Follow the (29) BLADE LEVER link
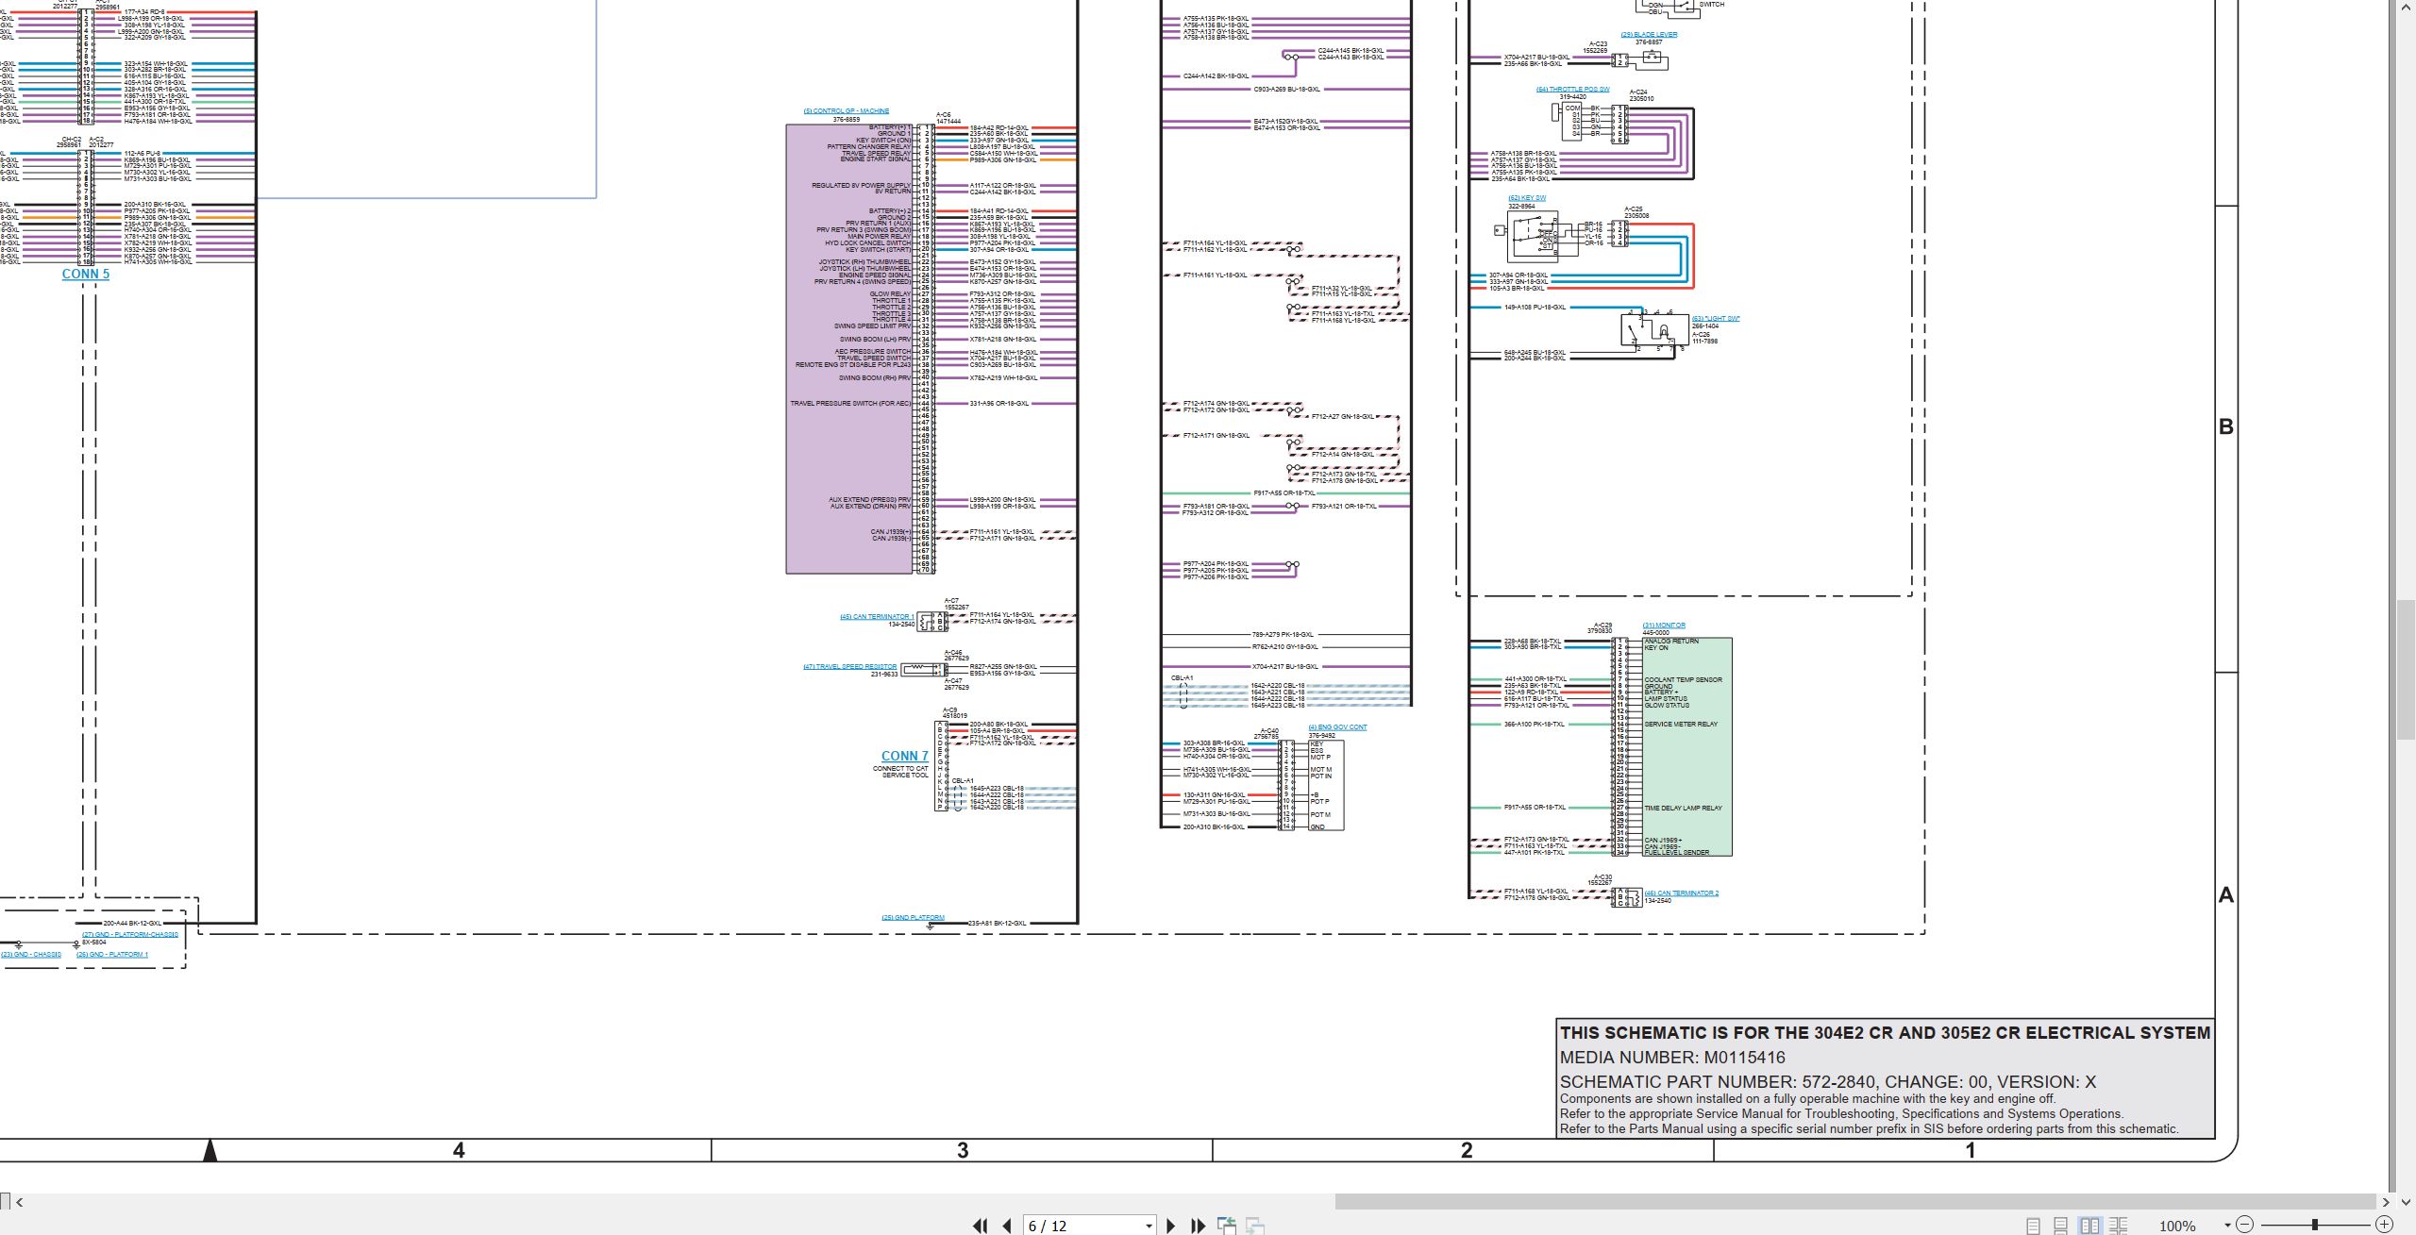Screen dimensions: 2416x1235 click(x=1649, y=35)
